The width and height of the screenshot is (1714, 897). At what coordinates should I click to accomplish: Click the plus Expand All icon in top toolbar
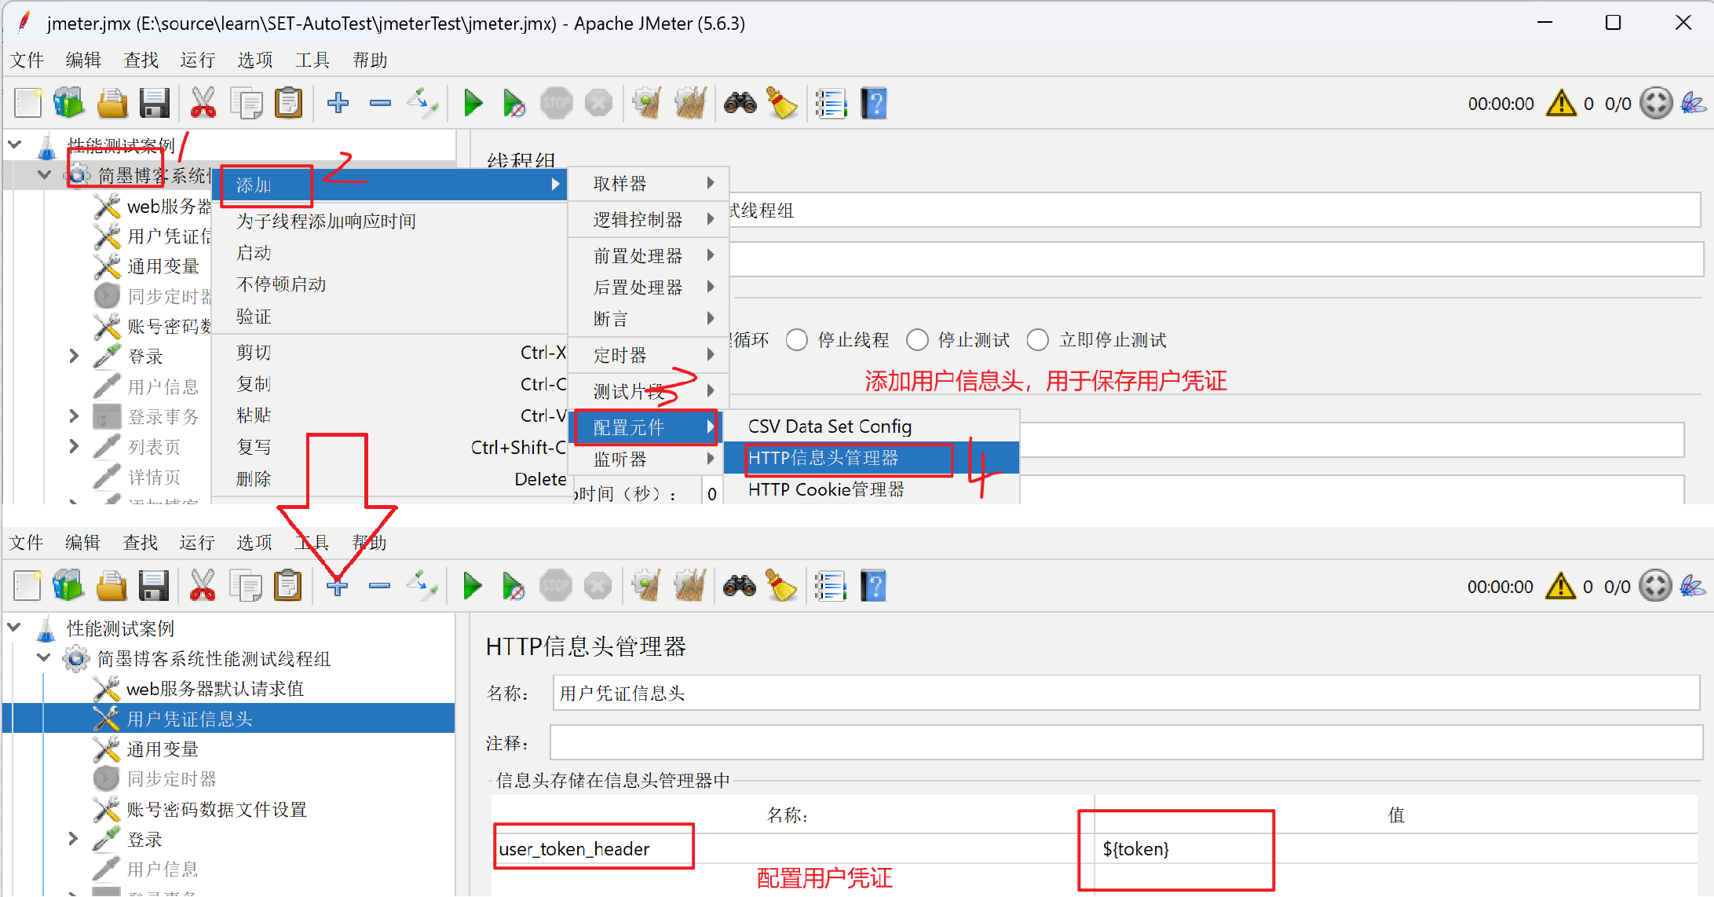click(338, 103)
